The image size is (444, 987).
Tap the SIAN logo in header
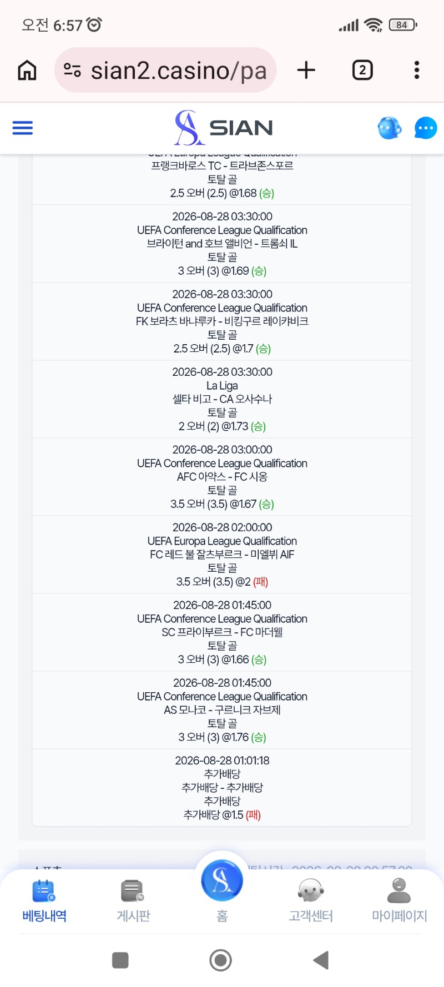(224, 128)
